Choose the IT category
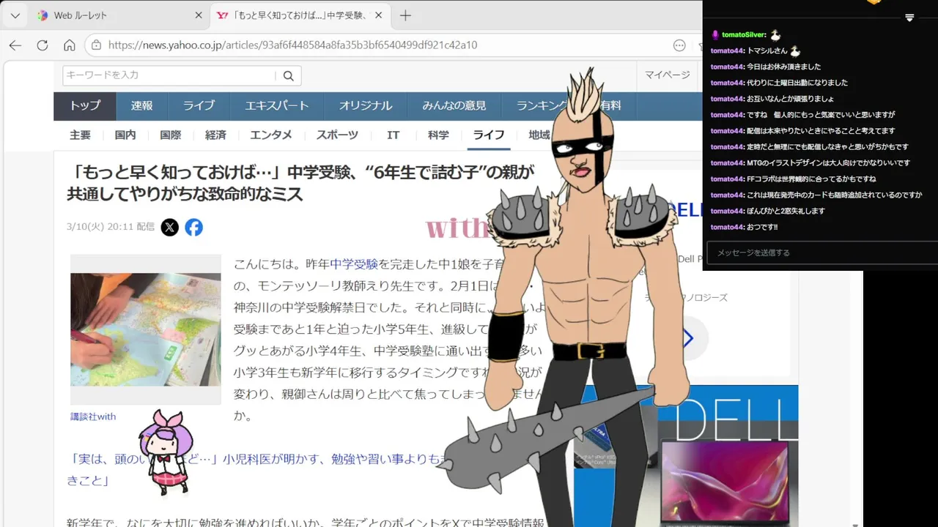The height and width of the screenshot is (527, 938). point(394,135)
